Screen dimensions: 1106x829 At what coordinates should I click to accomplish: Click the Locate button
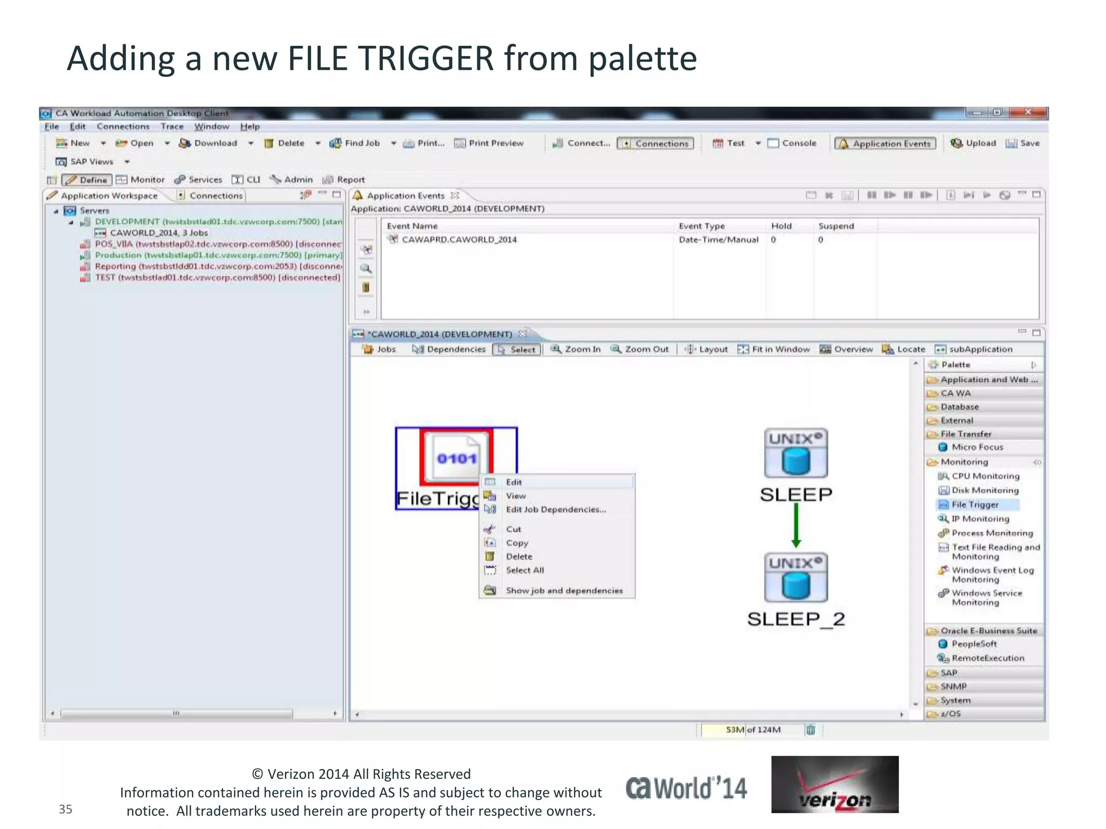[904, 349]
